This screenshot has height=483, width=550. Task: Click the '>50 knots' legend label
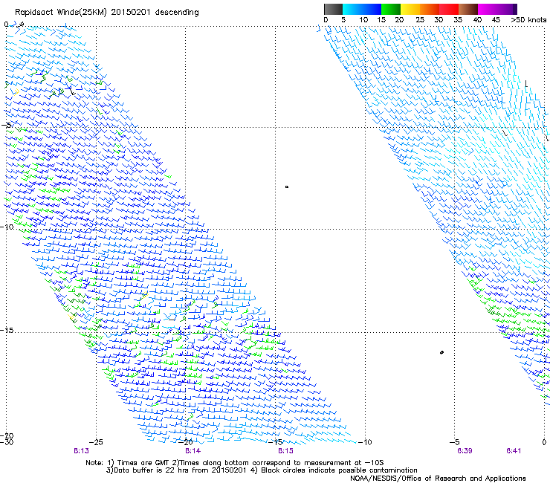coord(528,20)
